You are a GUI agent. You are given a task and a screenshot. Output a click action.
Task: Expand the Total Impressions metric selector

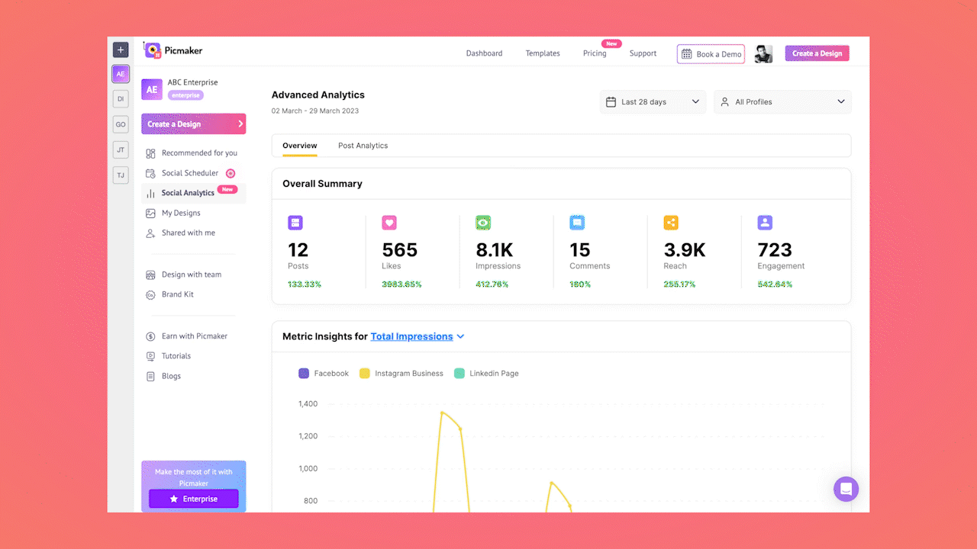tap(418, 336)
